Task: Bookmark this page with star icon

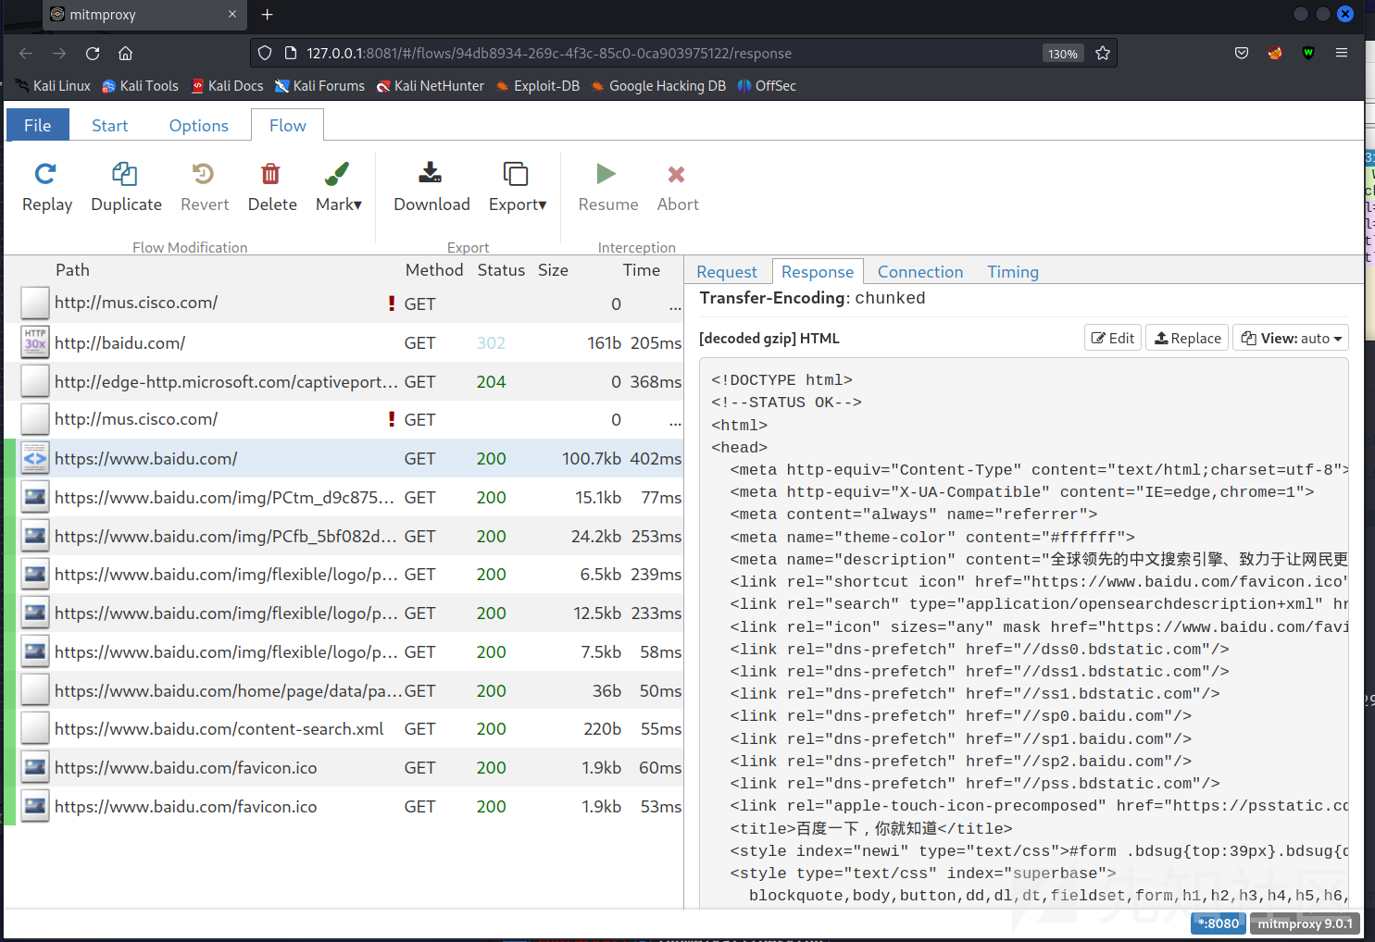Action: 1102,54
